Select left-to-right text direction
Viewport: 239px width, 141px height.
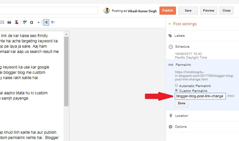tap(46, 23)
